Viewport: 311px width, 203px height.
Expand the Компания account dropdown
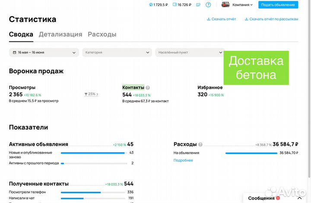point(243,5)
